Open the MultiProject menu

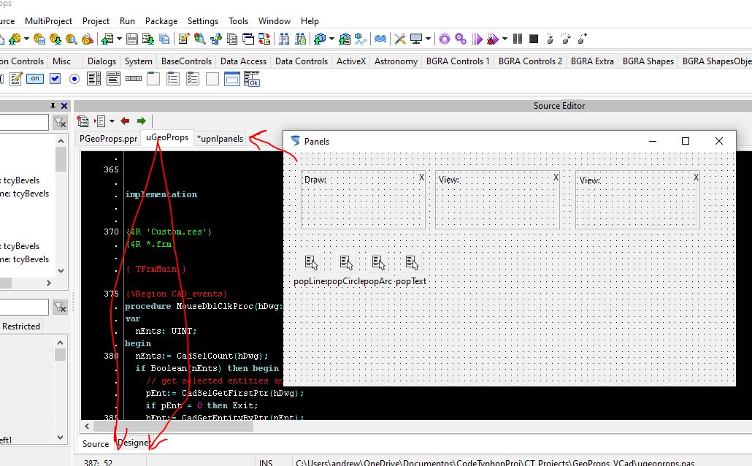[48, 21]
